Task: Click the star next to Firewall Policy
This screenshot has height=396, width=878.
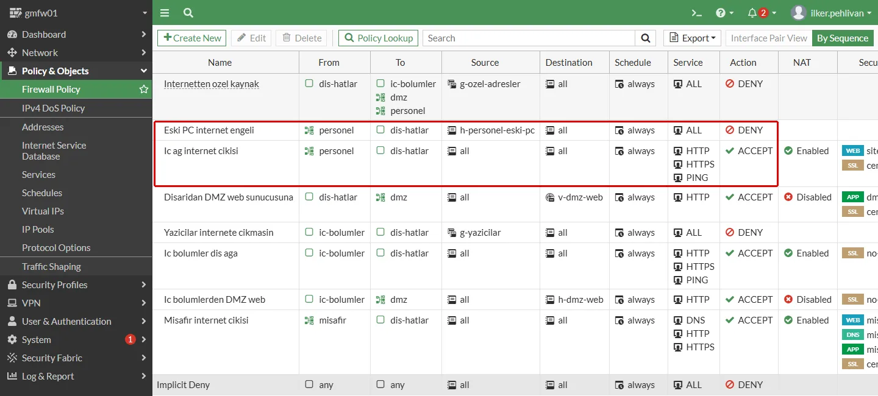Action: 144,89
